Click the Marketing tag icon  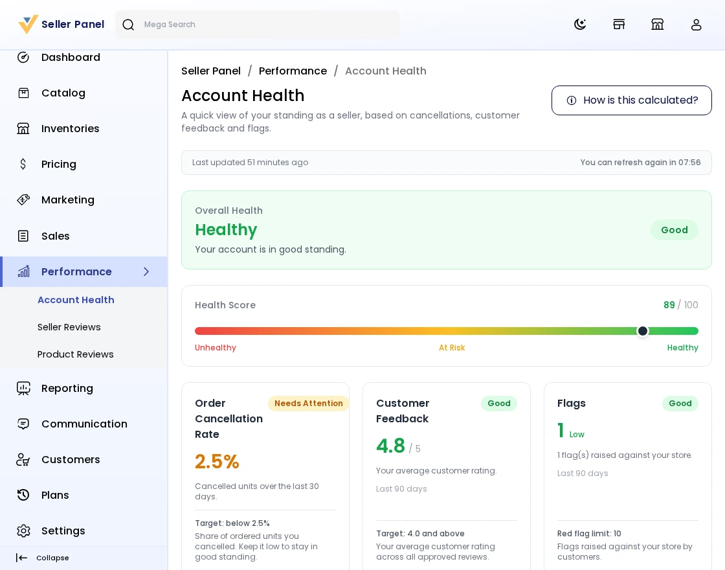23,200
